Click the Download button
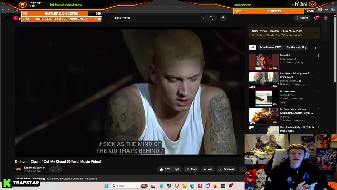The image size is (337, 190). 226,169
